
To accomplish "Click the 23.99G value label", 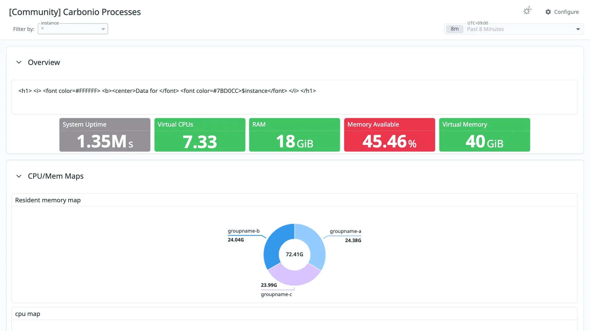I will click(x=269, y=285).
